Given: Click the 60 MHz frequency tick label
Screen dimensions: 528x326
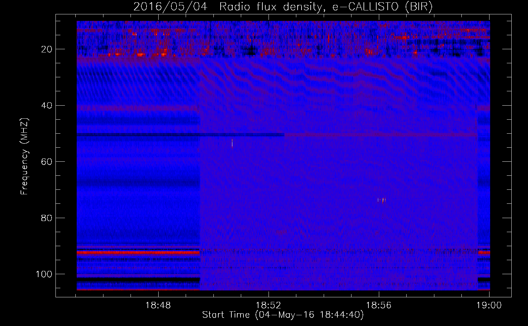Looking at the screenshot, I should 47,162.
